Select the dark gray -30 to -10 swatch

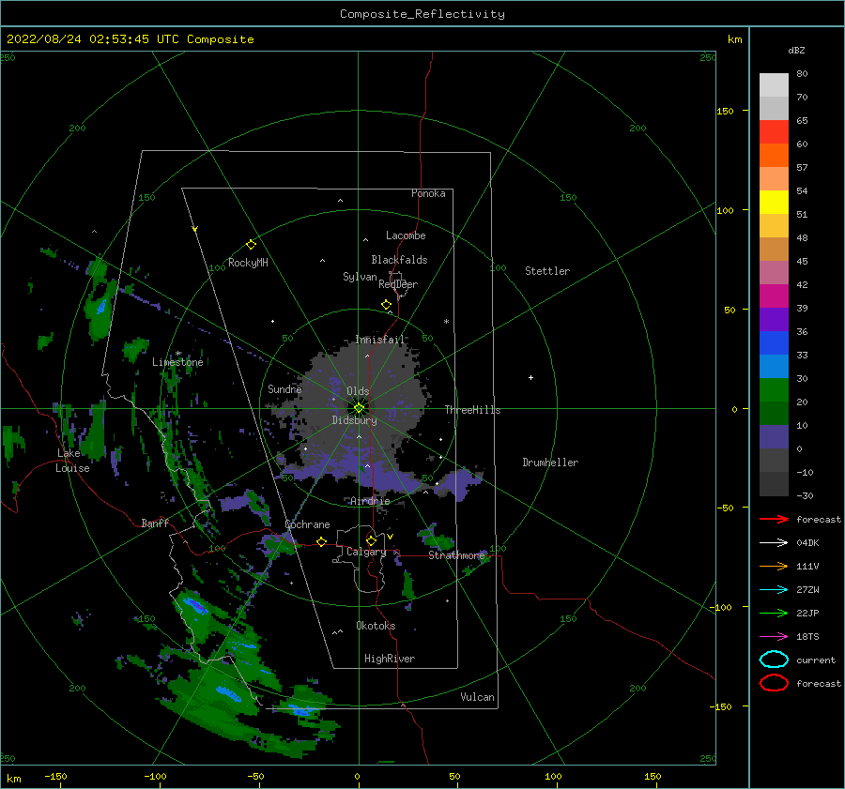774,484
